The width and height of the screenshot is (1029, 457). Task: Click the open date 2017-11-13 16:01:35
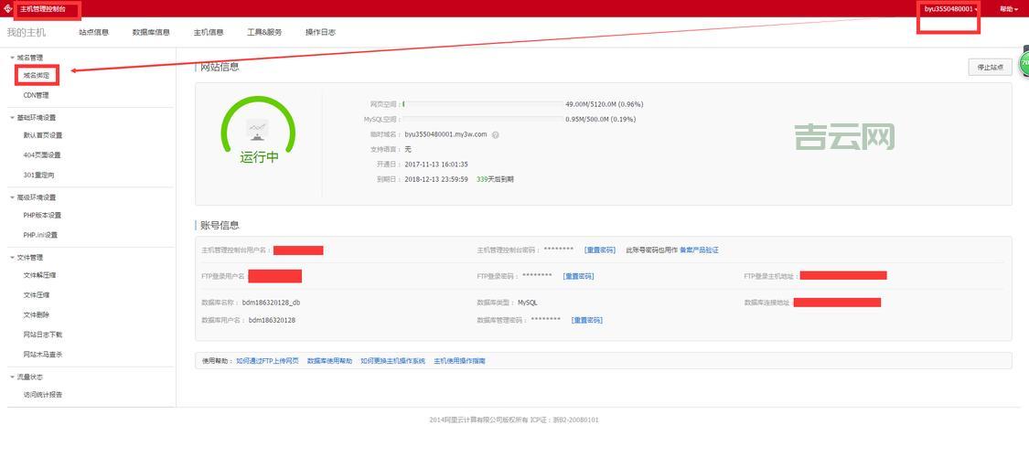(x=435, y=164)
